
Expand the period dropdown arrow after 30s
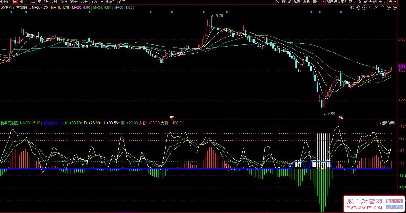point(102,2)
